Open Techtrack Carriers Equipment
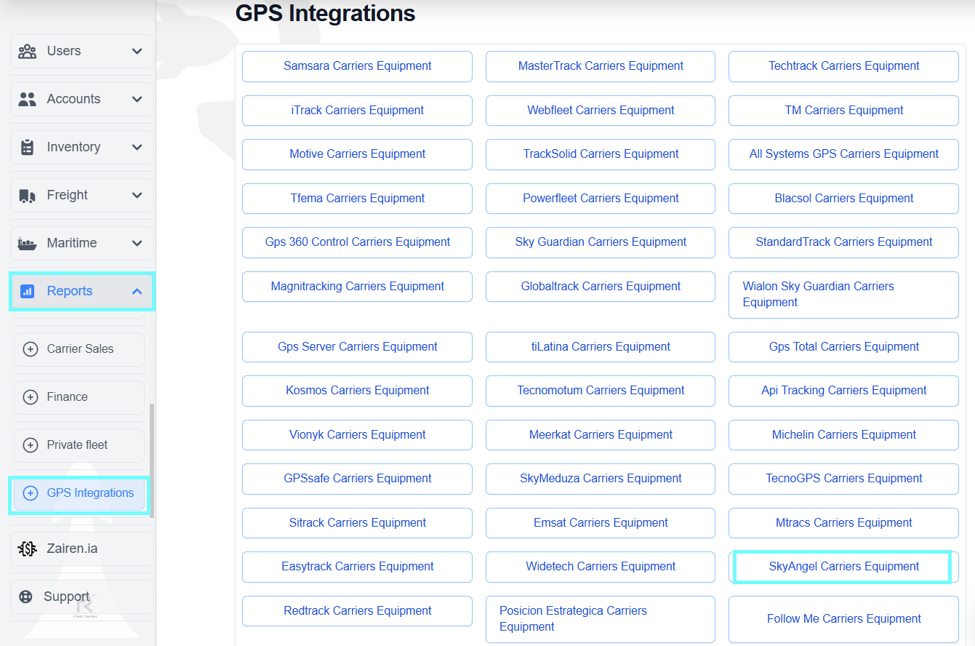975x646 pixels. (843, 66)
